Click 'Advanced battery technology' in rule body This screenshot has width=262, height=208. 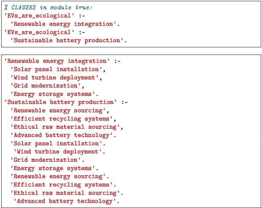(62, 135)
